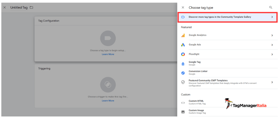The height and width of the screenshot is (119, 279).
Task: Click the Custom section label
Action: (x=186, y=95)
